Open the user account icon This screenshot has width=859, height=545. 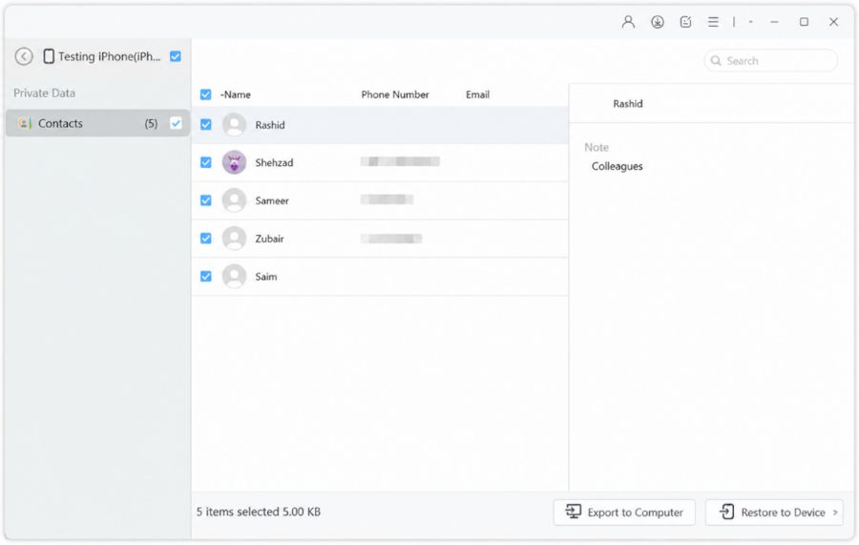[x=628, y=22]
